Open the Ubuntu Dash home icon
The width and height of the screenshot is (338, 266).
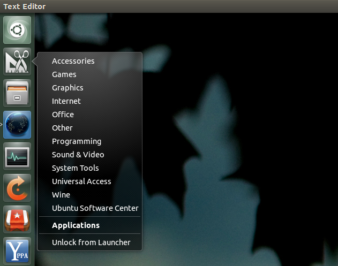17,30
